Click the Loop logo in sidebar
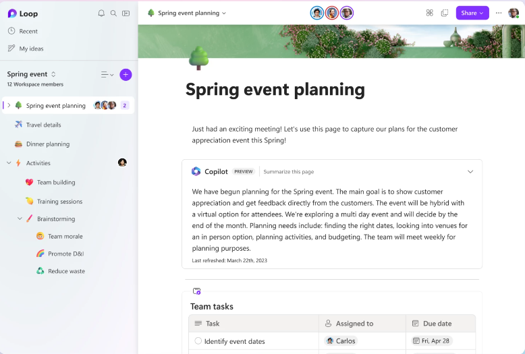This screenshot has height=354, width=525. coord(12,13)
